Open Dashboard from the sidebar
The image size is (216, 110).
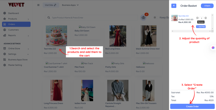click(13, 13)
